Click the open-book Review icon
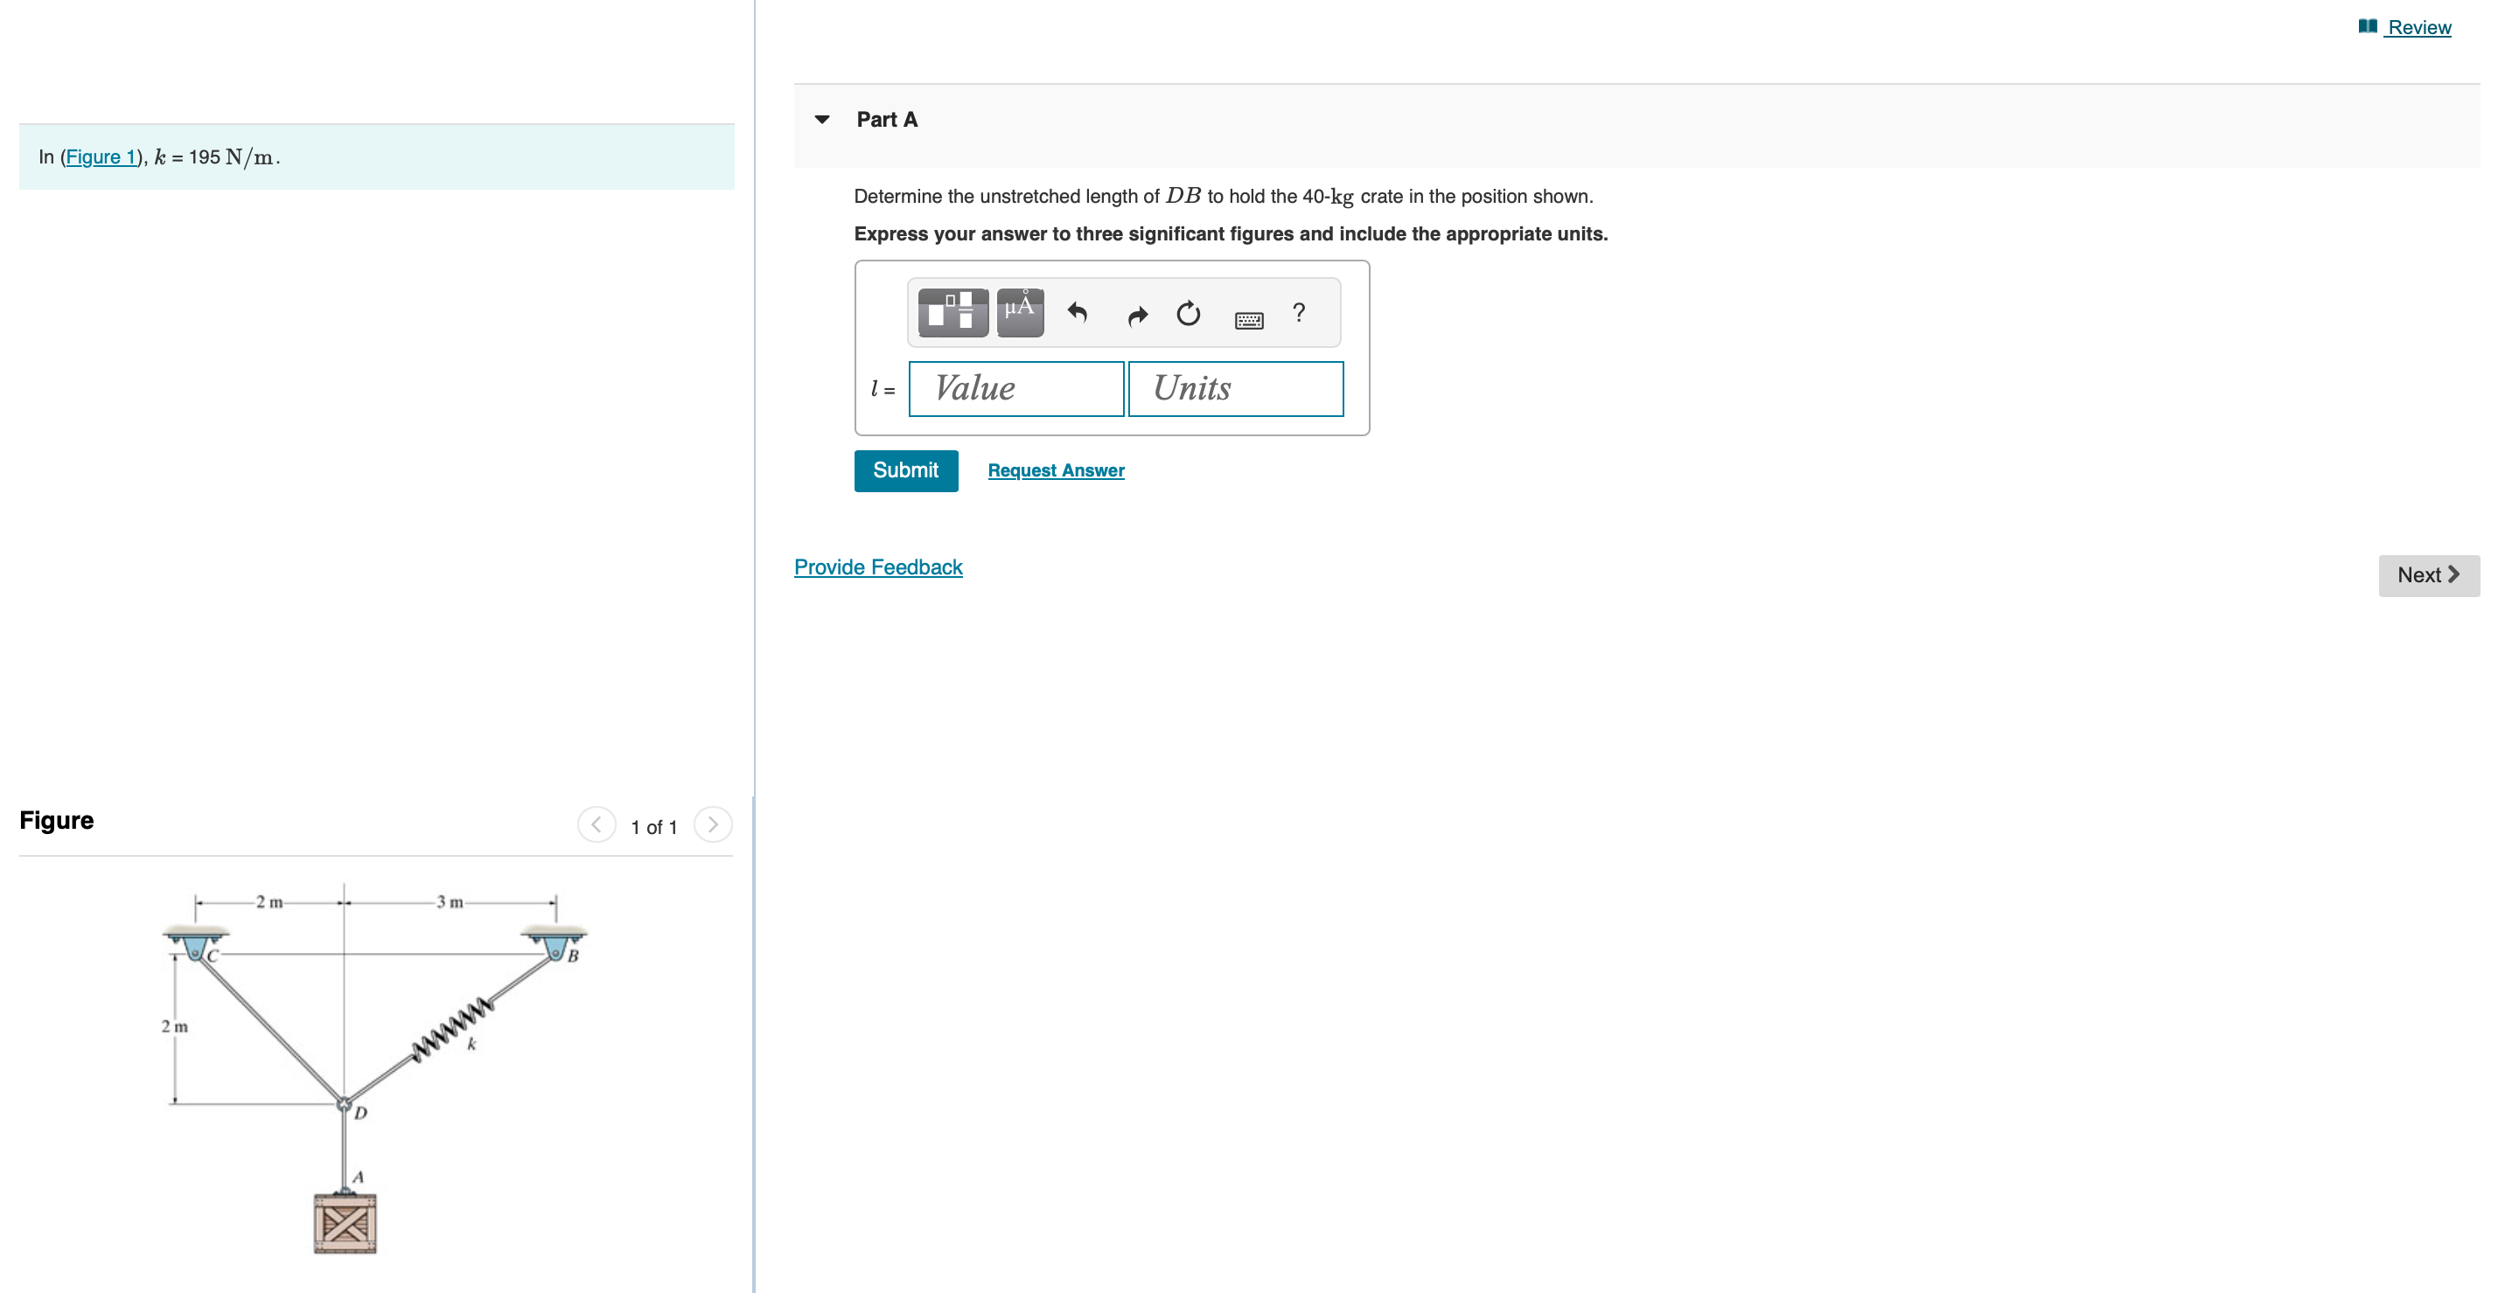Viewport: 2519px width, 1293px height. click(2367, 26)
